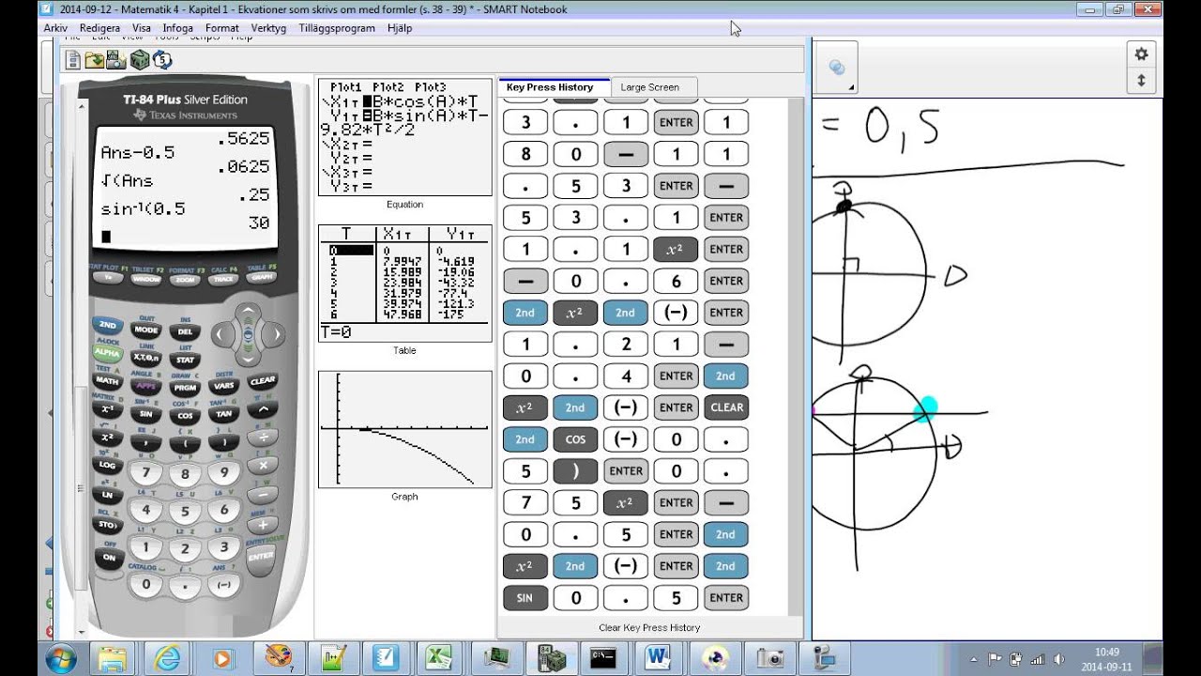Click the MATH key on the calculator
1201x676 pixels.
tap(107, 382)
